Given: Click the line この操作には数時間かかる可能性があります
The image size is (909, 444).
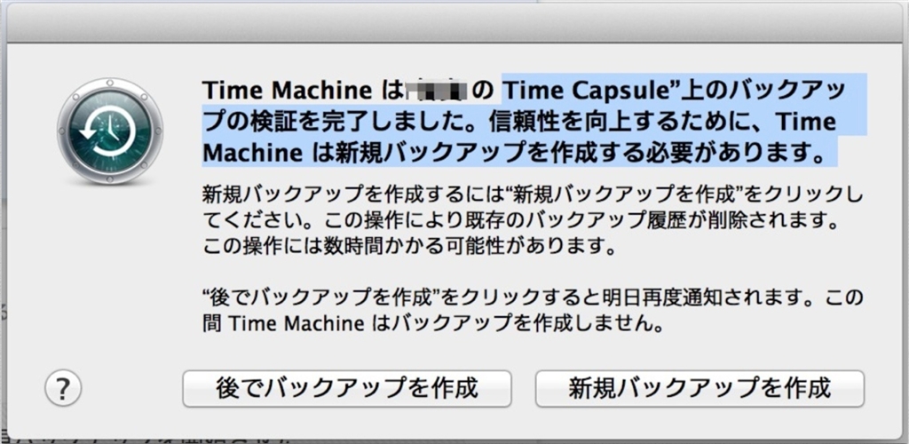Looking at the screenshot, I should (408, 244).
